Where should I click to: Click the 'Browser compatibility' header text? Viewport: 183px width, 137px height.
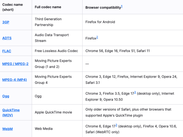coord(103,7)
